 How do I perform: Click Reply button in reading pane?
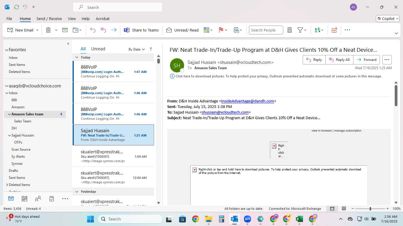314,60
